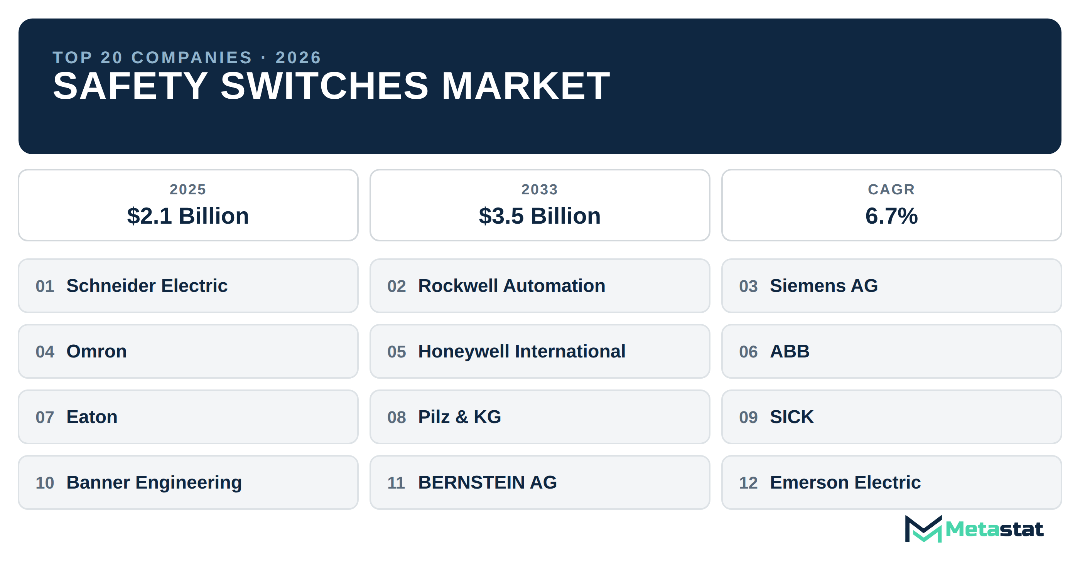Select the SAFETY SWITCHES MARKET title

coord(331,86)
